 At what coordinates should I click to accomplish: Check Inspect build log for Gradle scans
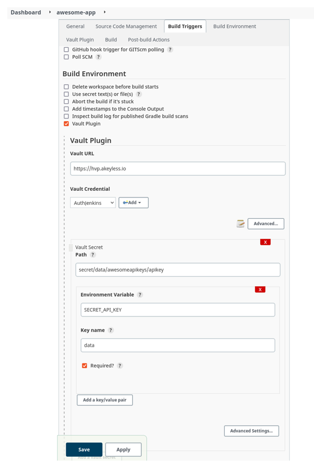(66, 116)
